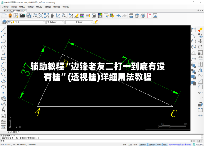This screenshot has height=146, width=204.
Task: Select the Circle draw tool
Action: [3, 70]
